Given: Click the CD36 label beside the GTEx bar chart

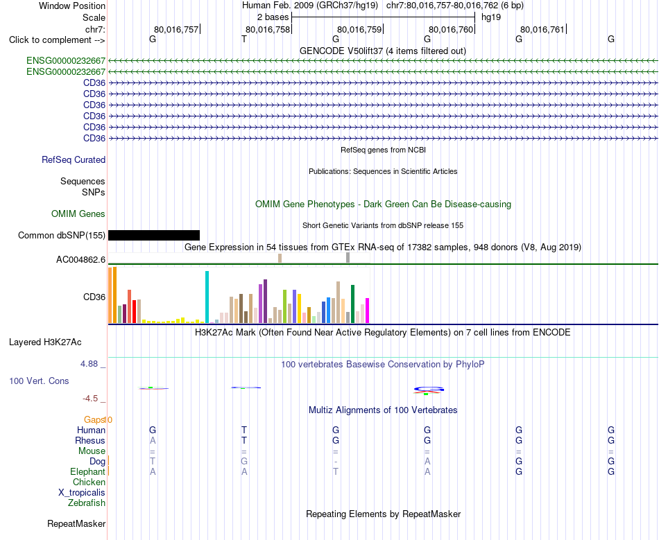Looking at the screenshot, I should point(94,297).
